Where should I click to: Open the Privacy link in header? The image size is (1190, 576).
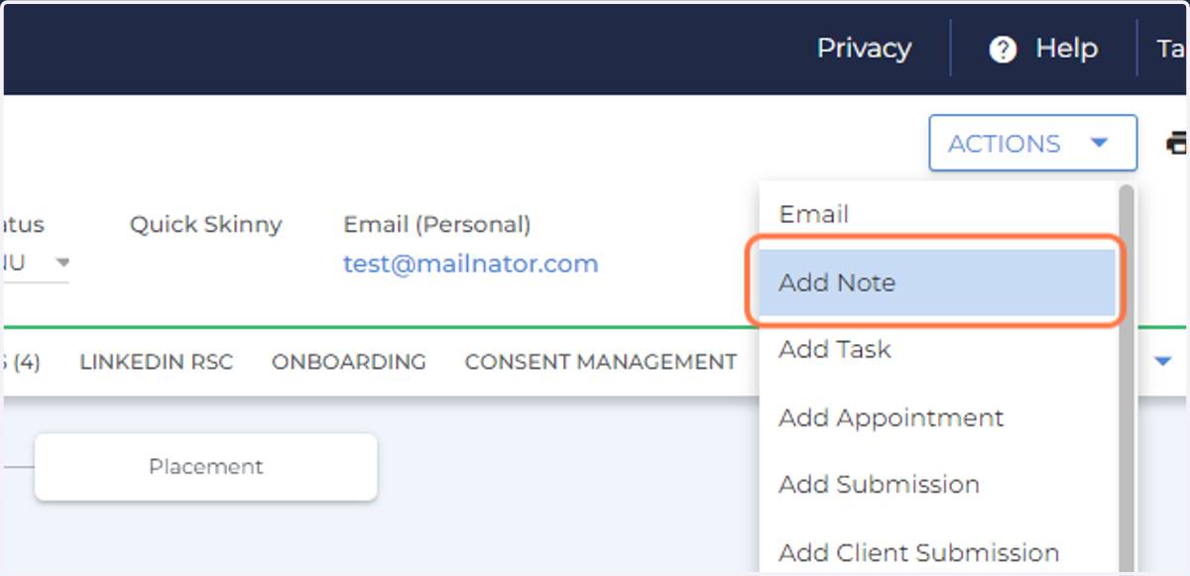tap(864, 49)
